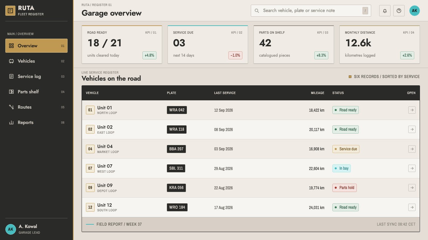
Task: Click Field Report / Week 37 footer
Action: (119, 224)
